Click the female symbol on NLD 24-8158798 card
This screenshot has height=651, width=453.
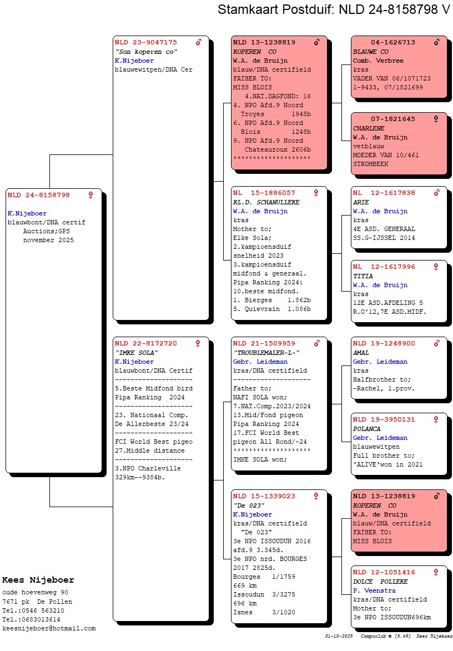point(90,195)
